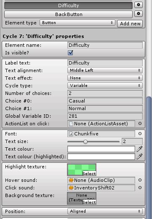Screen dimensions: 152x219
Task: Click object picker for ActionList on click
Action: (x=140, y=124)
